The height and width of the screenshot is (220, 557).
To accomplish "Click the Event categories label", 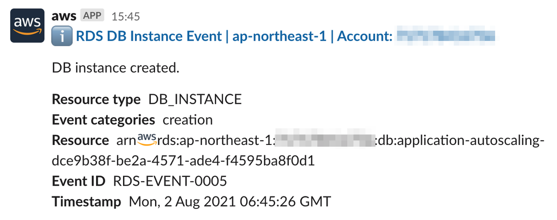I will pos(104,120).
